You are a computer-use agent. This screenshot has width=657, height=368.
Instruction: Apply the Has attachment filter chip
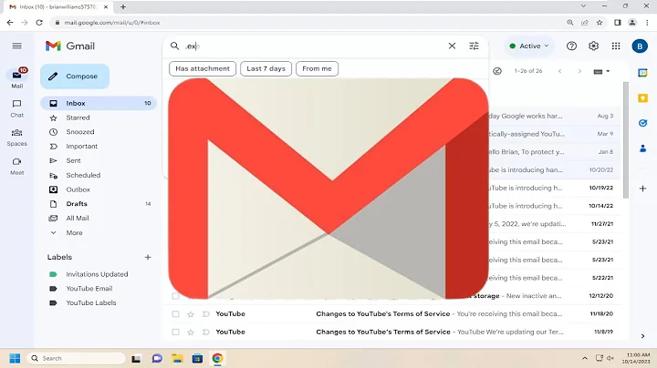203,69
